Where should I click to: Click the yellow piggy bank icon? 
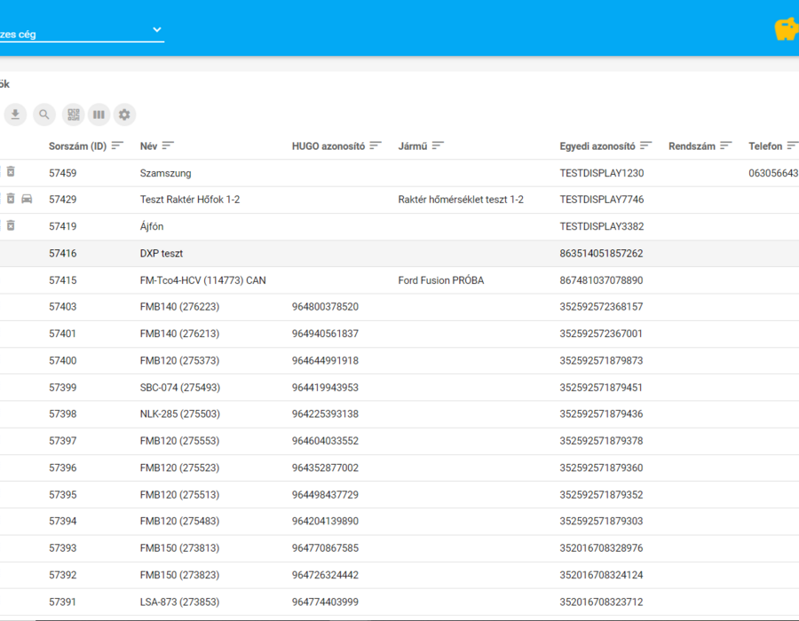(787, 29)
